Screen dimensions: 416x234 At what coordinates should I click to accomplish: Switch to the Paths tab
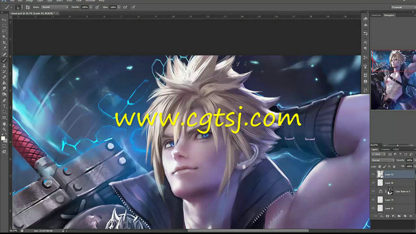(x=396, y=149)
